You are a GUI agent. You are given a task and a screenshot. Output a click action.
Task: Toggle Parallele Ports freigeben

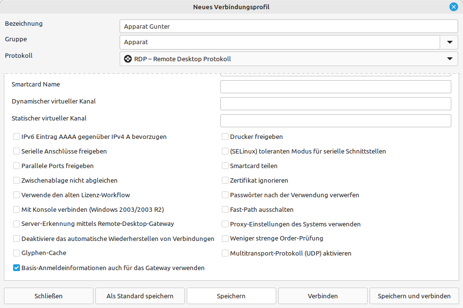(17, 166)
